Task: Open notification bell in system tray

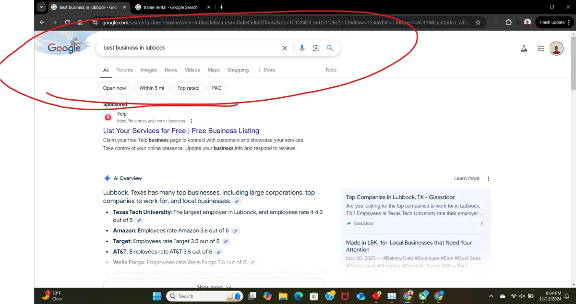Action: coord(566,296)
